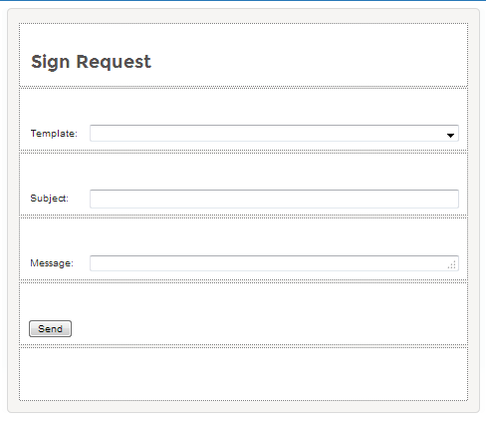
Task: Click blank area above the Subject row
Action: [x=243, y=171]
